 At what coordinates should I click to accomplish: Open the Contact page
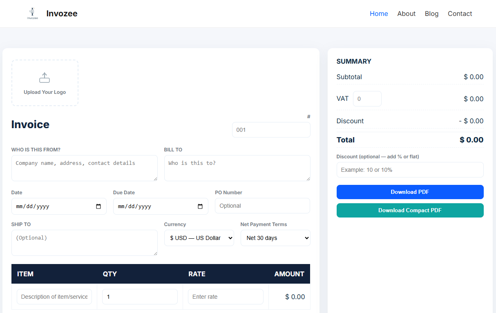click(x=460, y=13)
